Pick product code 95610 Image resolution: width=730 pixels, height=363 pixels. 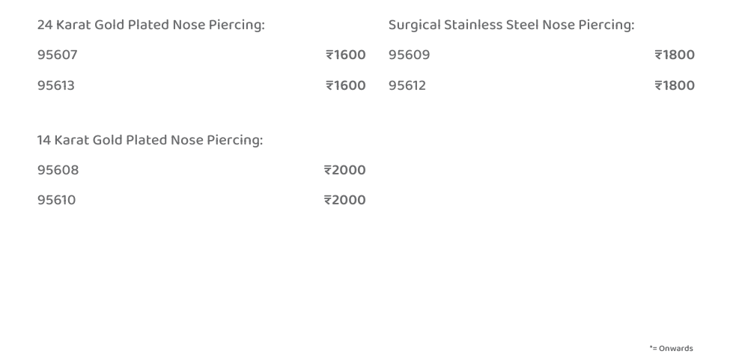[57, 200]
